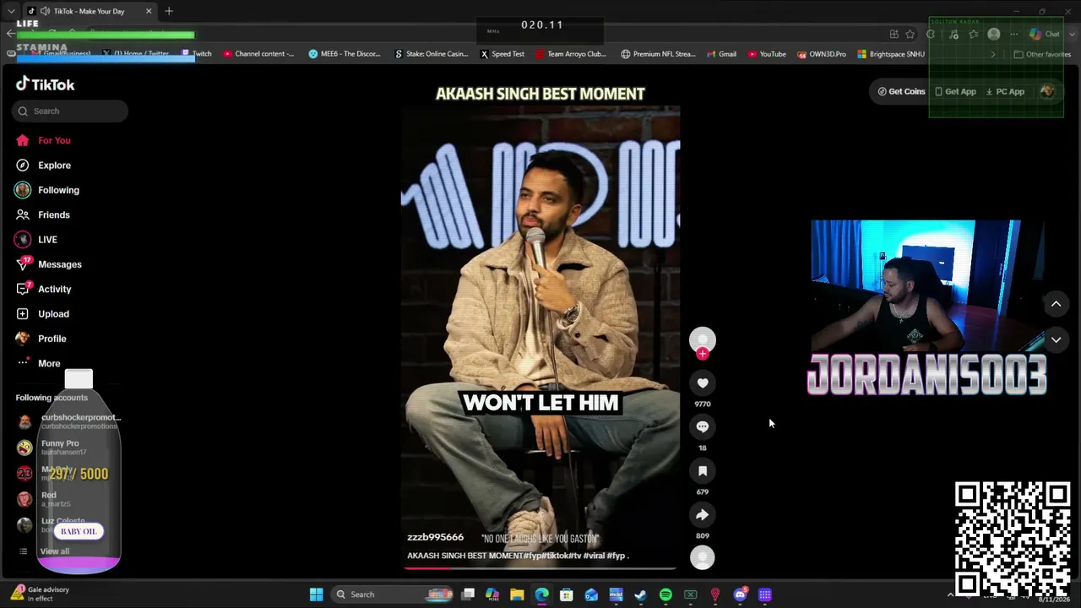The height and width of the screenshot is (608, 1081).
Task: Save video with bookmark icon
Action: click(x=703, y=470)
